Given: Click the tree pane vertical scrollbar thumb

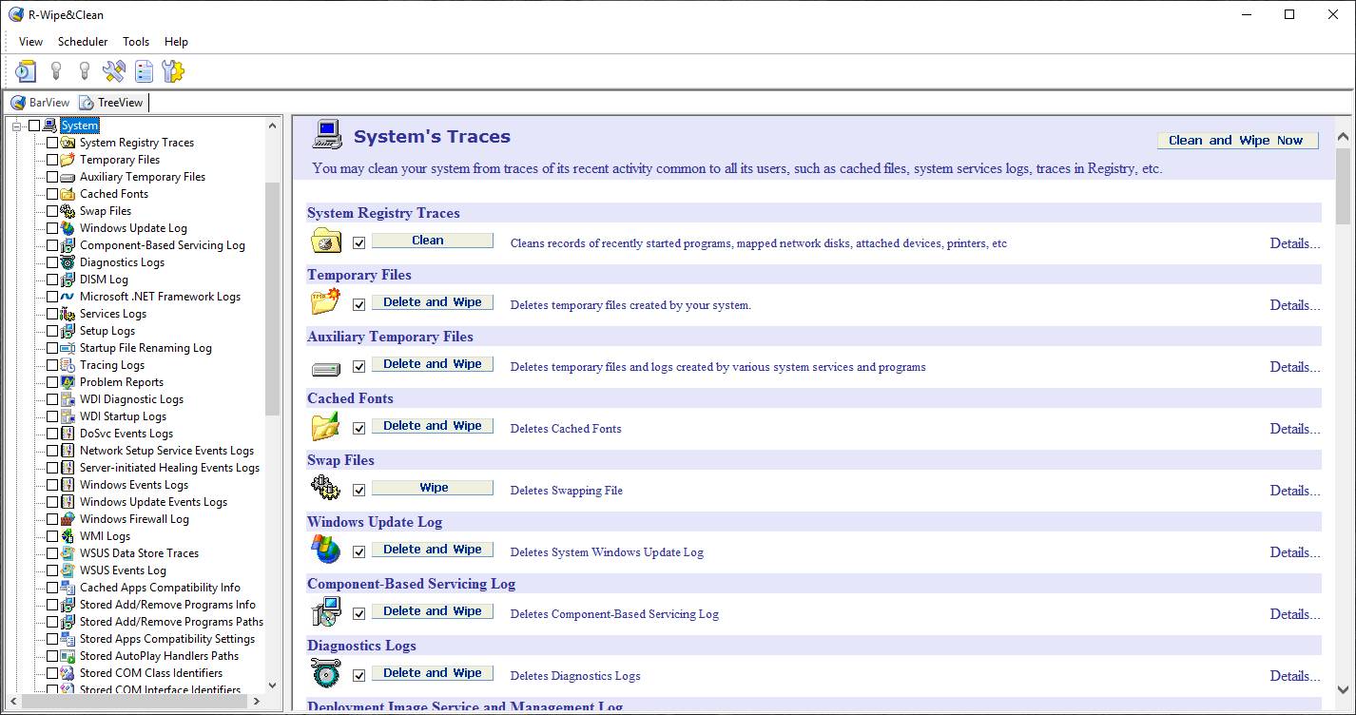Looking at the screenshot, I should click(273, 299).
